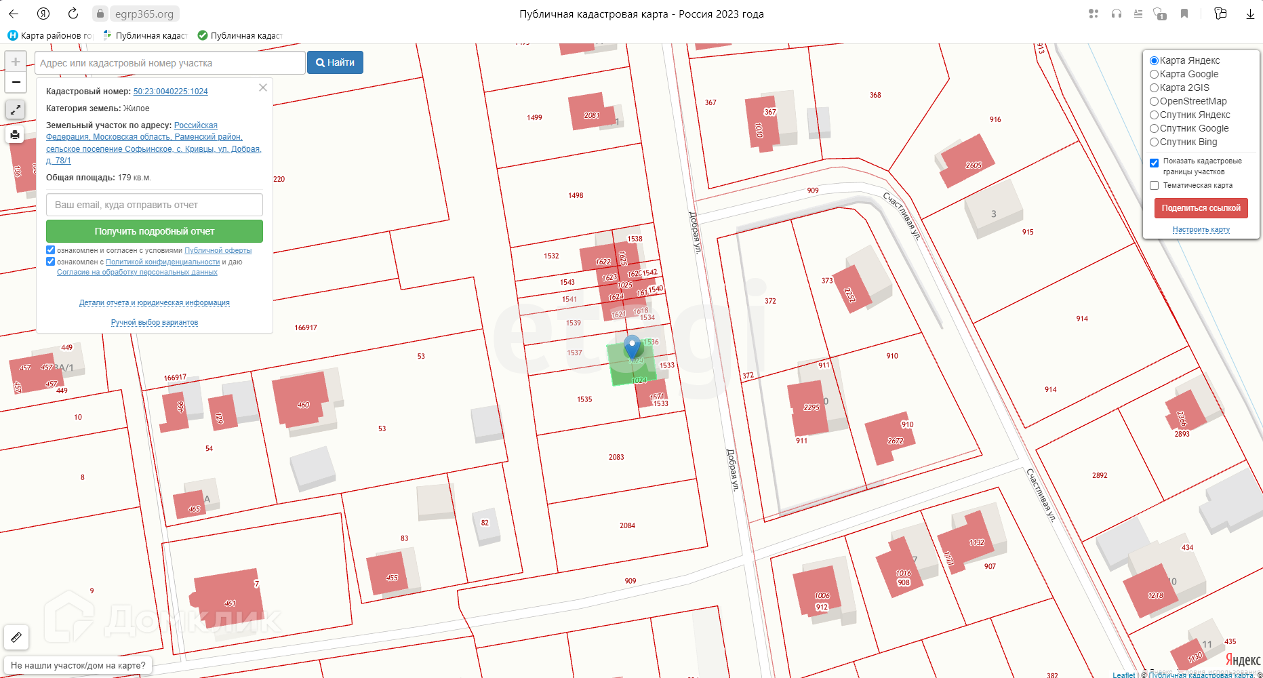Image resolution: width=1263 pixels, height=678 pixels.
Task: Click the padlock site security icon
Action: coord(100,14)
